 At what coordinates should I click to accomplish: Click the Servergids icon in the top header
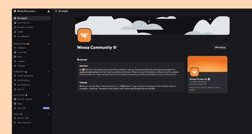[x=56, y=11]
